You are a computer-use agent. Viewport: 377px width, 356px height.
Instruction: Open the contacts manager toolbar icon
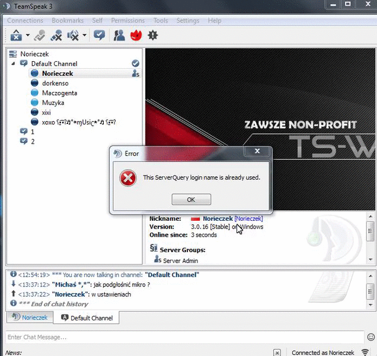tap(119, 36)
